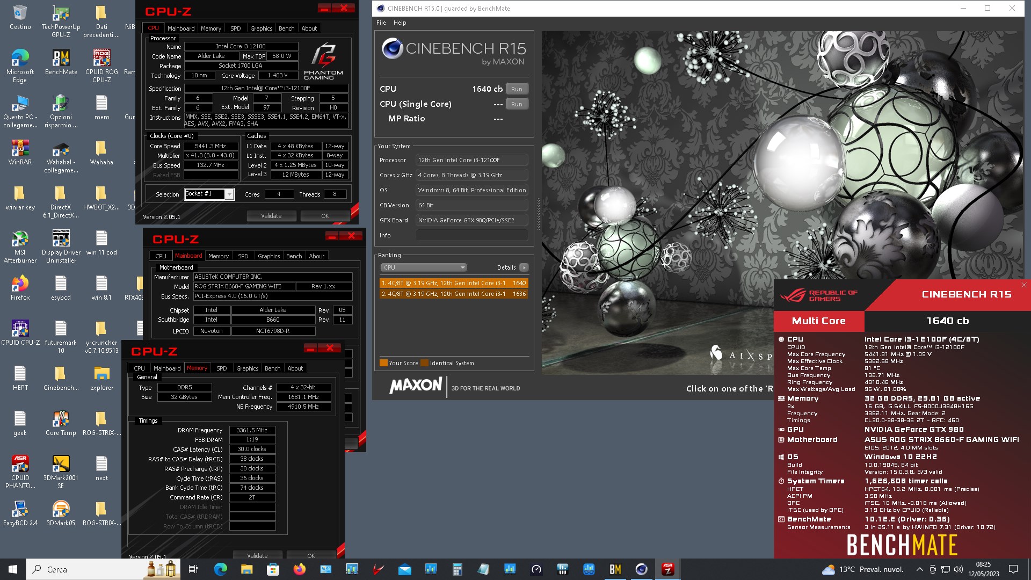Open the Microsoft Edge desktop icon
Viewport: 1031px width, 580px height.
20,67
